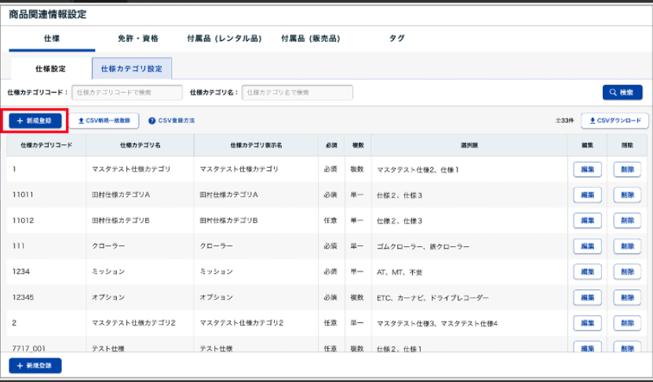Viewport: 653px width, 382px height.
Task: Switch to the タグ tab
Action: coord(397,38)
